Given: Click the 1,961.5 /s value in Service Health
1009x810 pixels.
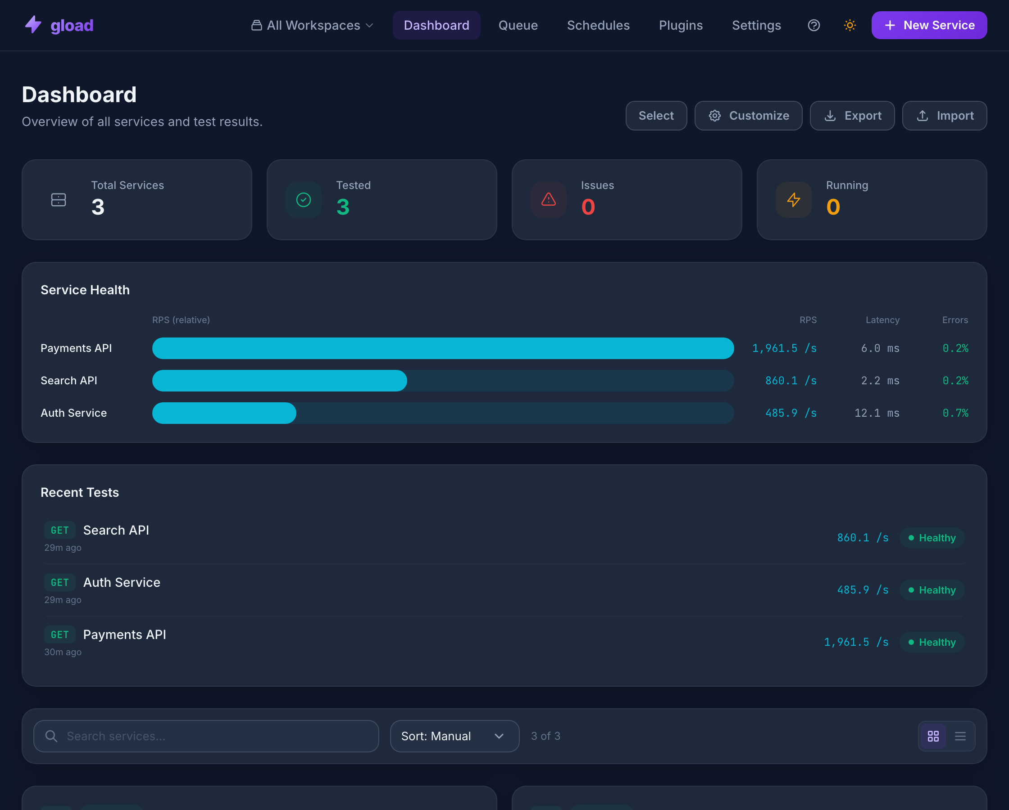Looking at the screenshot, I should [x=784, y=348].
